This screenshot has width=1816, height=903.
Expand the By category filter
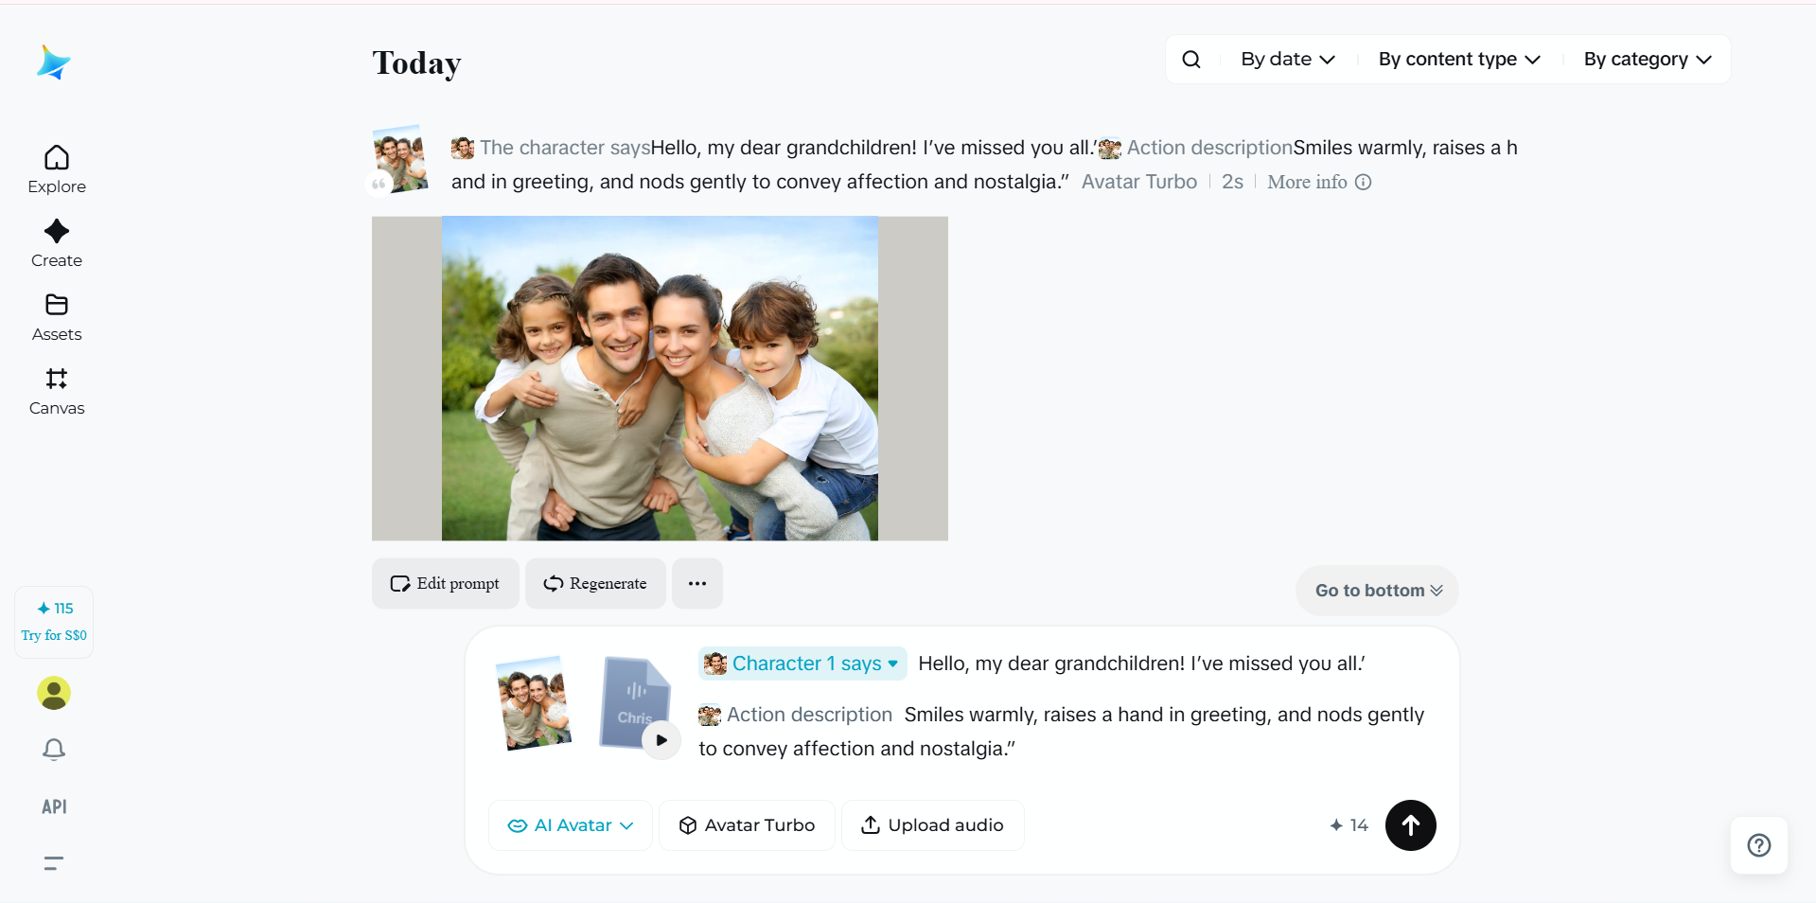1648,60
